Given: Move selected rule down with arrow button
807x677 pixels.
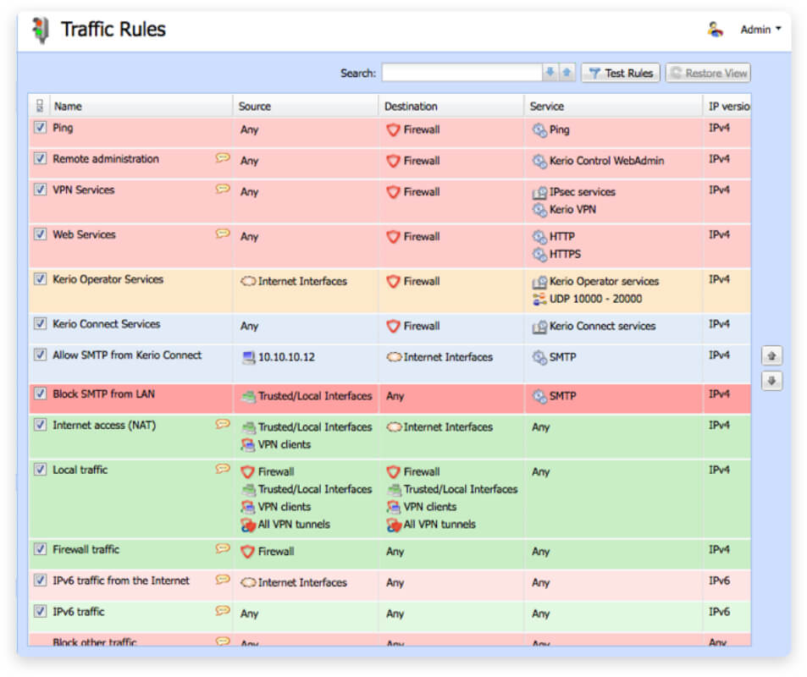Looking at the screenshot, I should pos(771,381).
